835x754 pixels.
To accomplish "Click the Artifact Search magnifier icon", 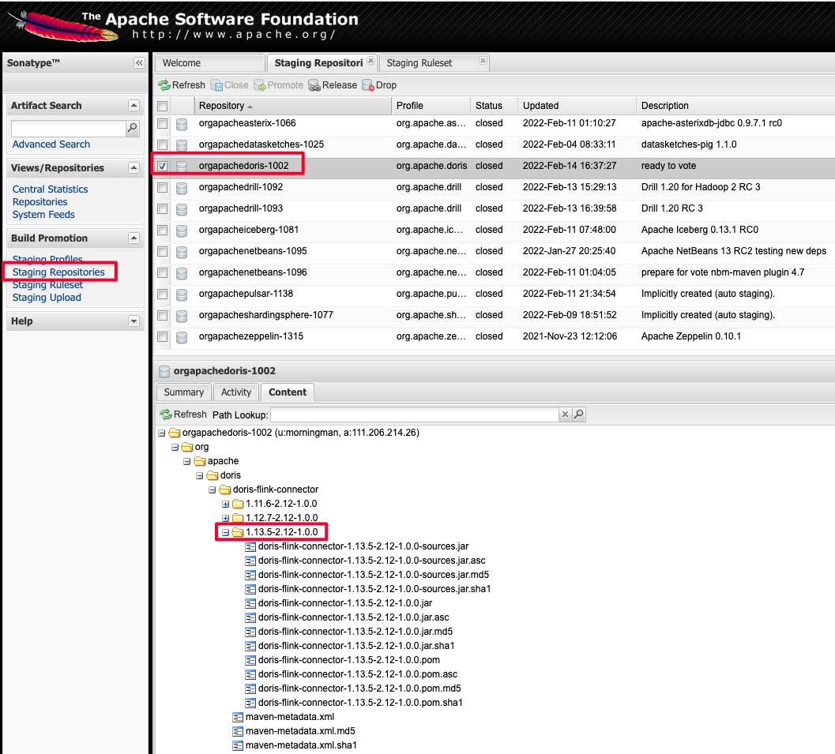I will click(133, 128).
